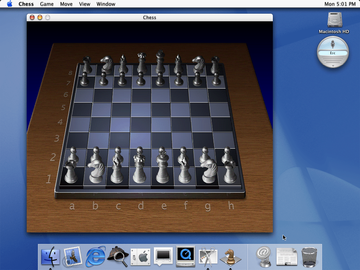Open the Game menu
The width and height of the screenshot is (360, 270).
pos(47,4)
